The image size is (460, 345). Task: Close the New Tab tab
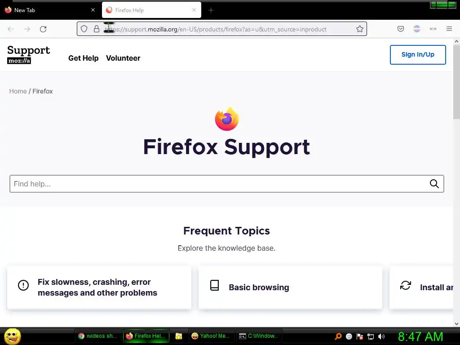(93, 10)
